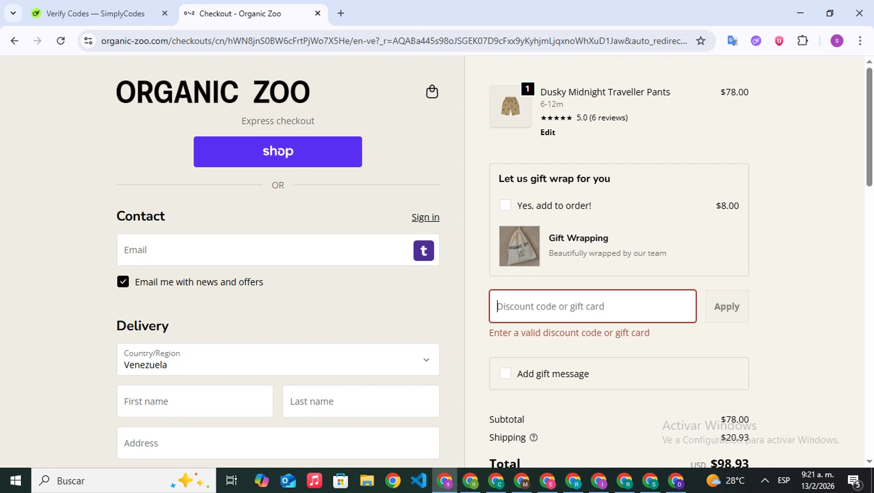Open the Extensions puzzle piece menu
The image size is (874, 493).
tap(803, 41)
